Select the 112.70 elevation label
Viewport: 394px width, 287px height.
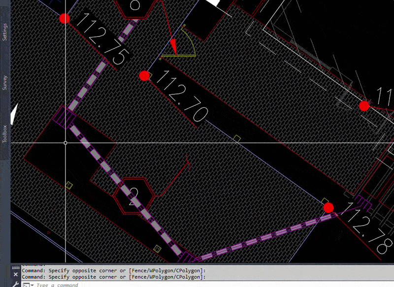tap(182, 95)
